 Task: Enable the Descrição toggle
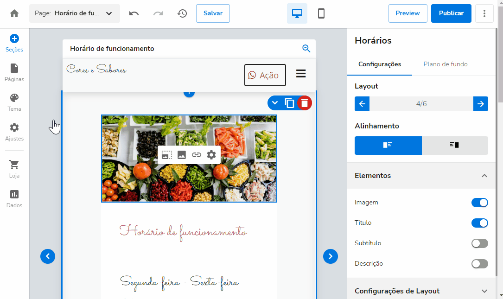tap(479, 264)
